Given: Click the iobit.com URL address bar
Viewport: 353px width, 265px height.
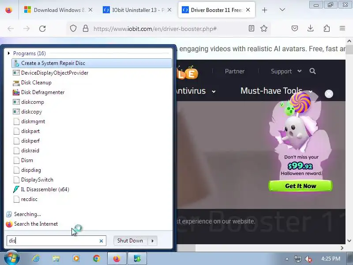Looking at the screenshot, I should [155, 29].
